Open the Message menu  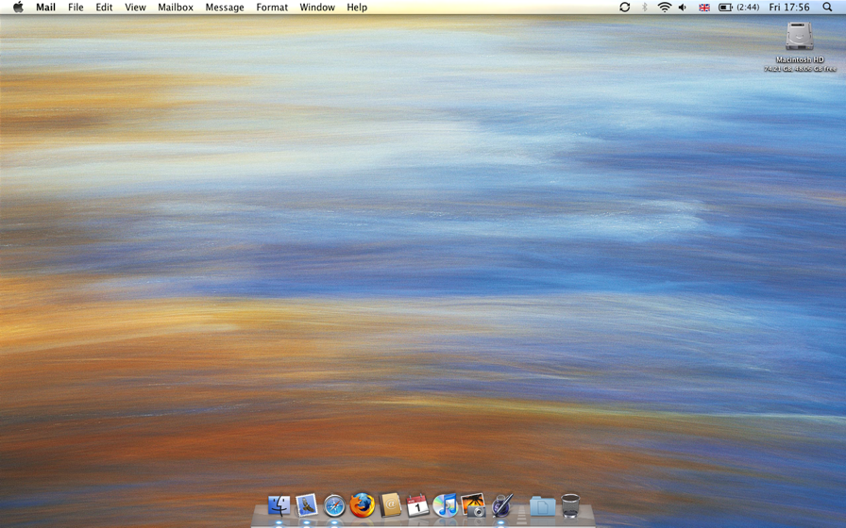225,8
